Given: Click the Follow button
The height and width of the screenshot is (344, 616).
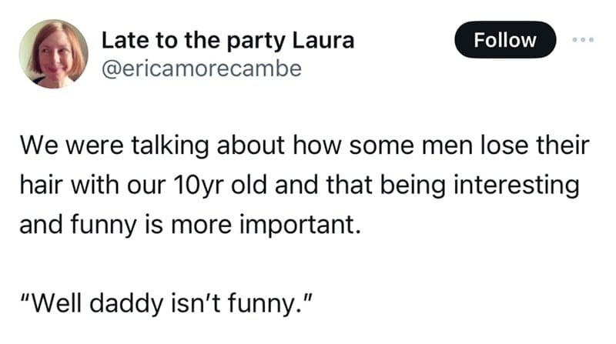Looking at the screenshot, I should click(x=505, y=40).
